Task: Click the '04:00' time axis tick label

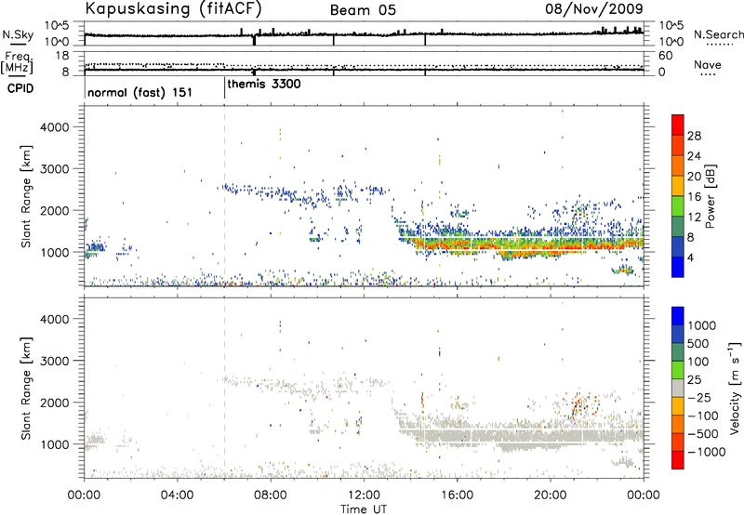Action: click(178, 495)
